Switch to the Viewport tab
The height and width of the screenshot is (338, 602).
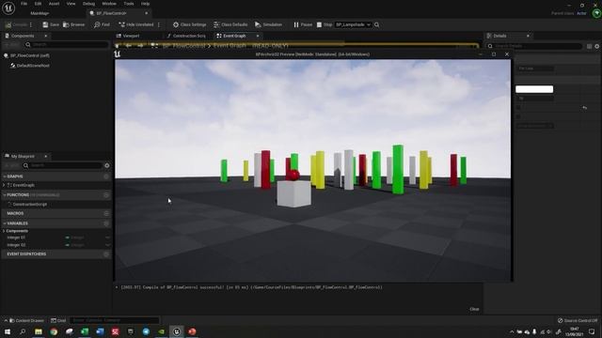(131, 36)
